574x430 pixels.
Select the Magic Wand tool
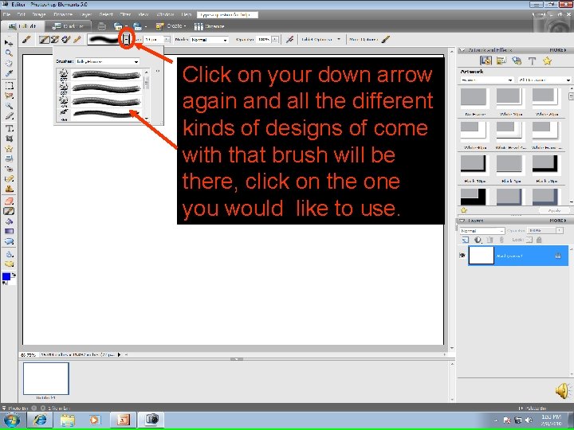pos(9,106)
